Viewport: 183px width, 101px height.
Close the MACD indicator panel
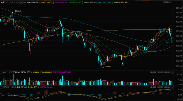pos(172,87)
